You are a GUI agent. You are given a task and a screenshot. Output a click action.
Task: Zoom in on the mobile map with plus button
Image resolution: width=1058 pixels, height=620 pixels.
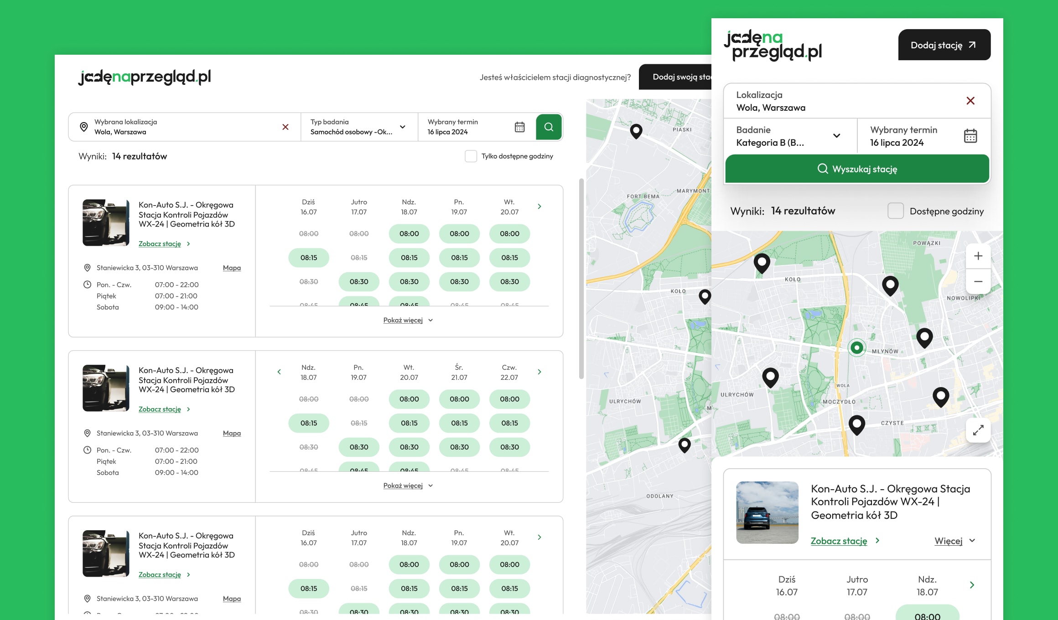978,256
